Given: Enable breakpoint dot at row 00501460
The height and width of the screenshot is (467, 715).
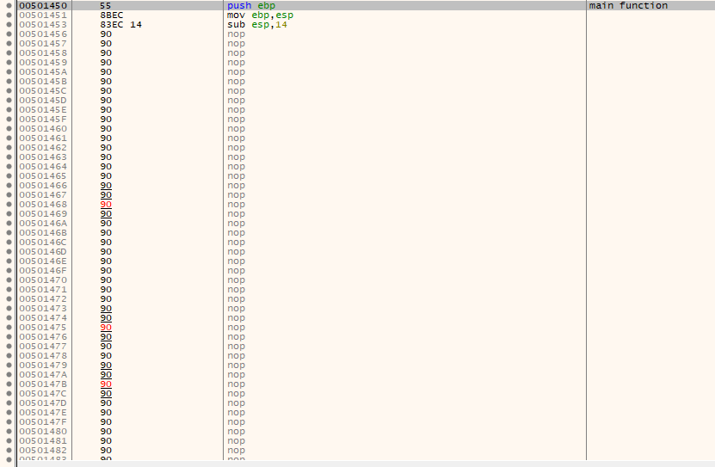Looking at the screenshot, I should tap(9, 128).
